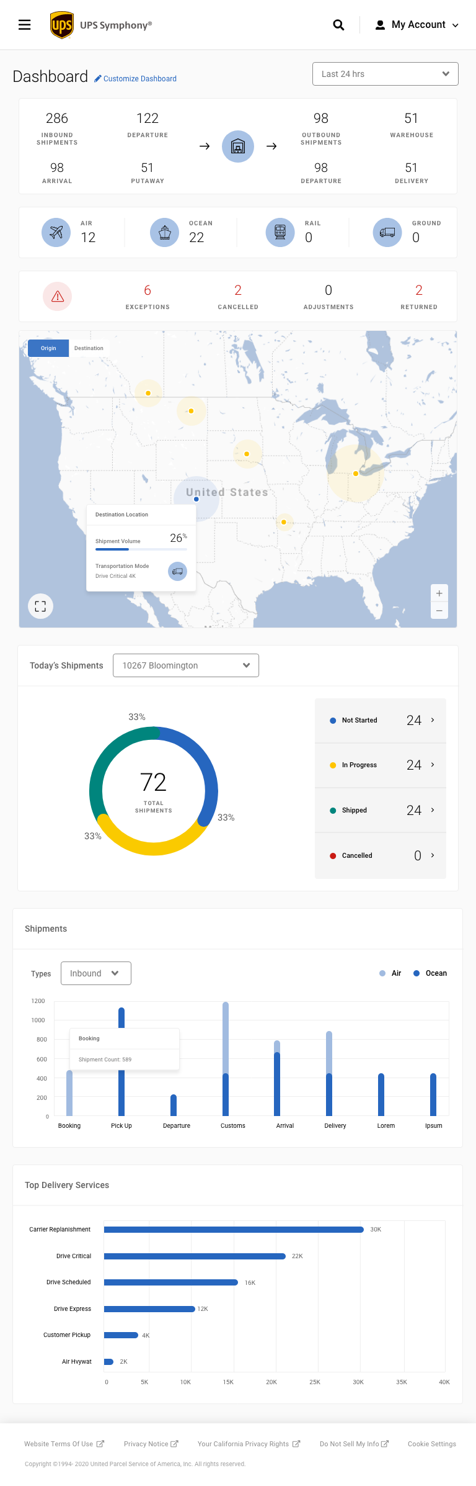This screenshot has width=476, height=1486.
Task: Open the My Account menu
Action: [417, 25]
